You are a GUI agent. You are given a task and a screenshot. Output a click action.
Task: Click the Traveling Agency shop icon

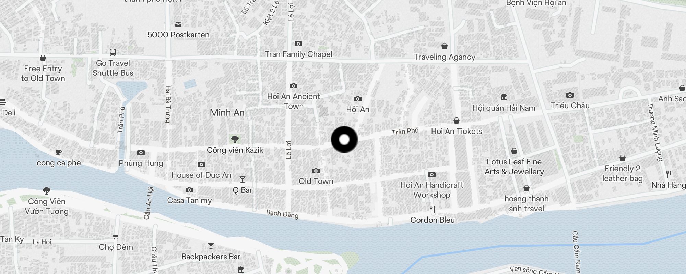click(445, 46)
